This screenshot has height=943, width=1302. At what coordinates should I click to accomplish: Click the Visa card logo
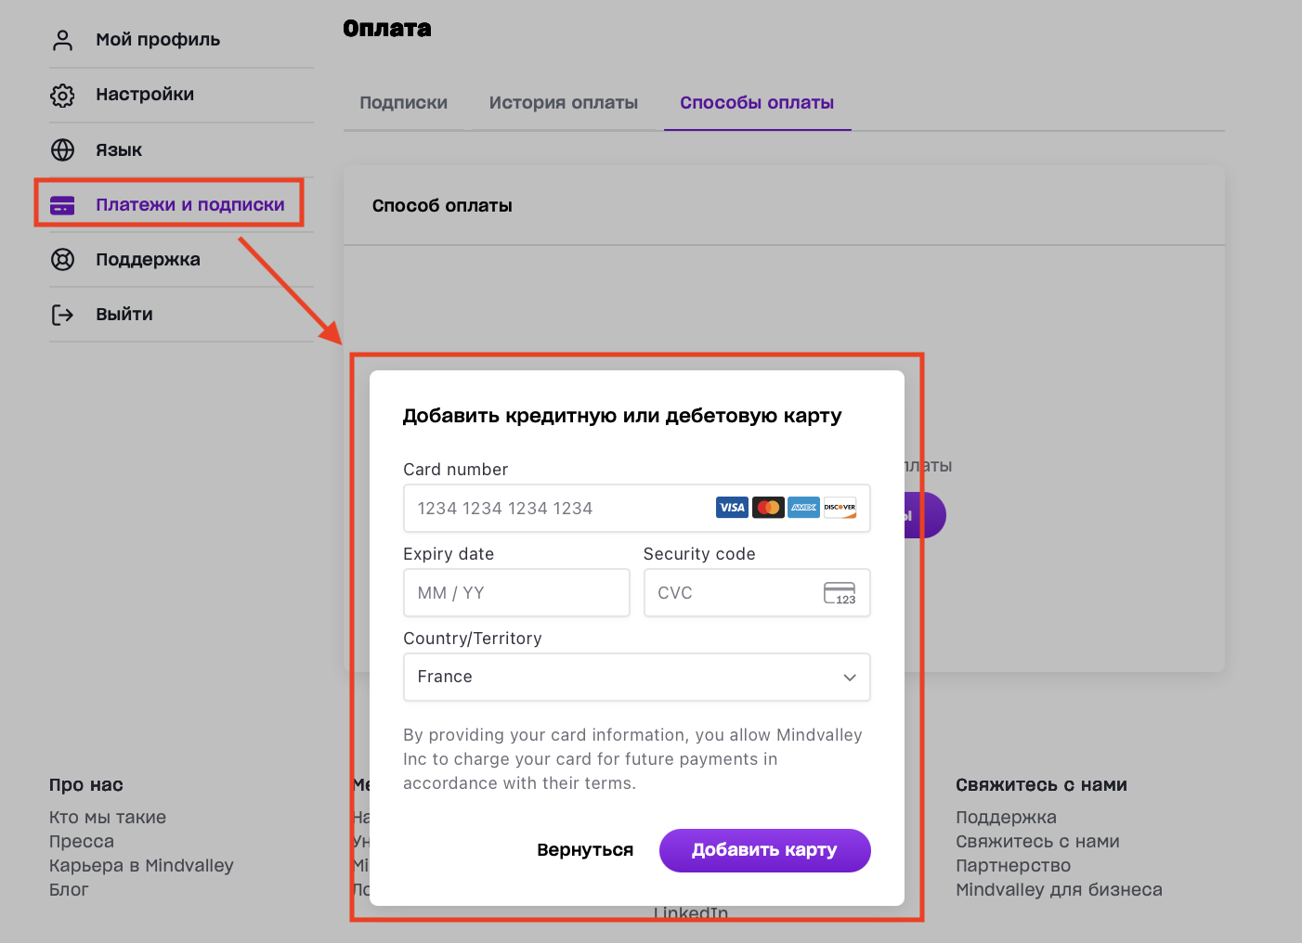[x=732, y=508]
